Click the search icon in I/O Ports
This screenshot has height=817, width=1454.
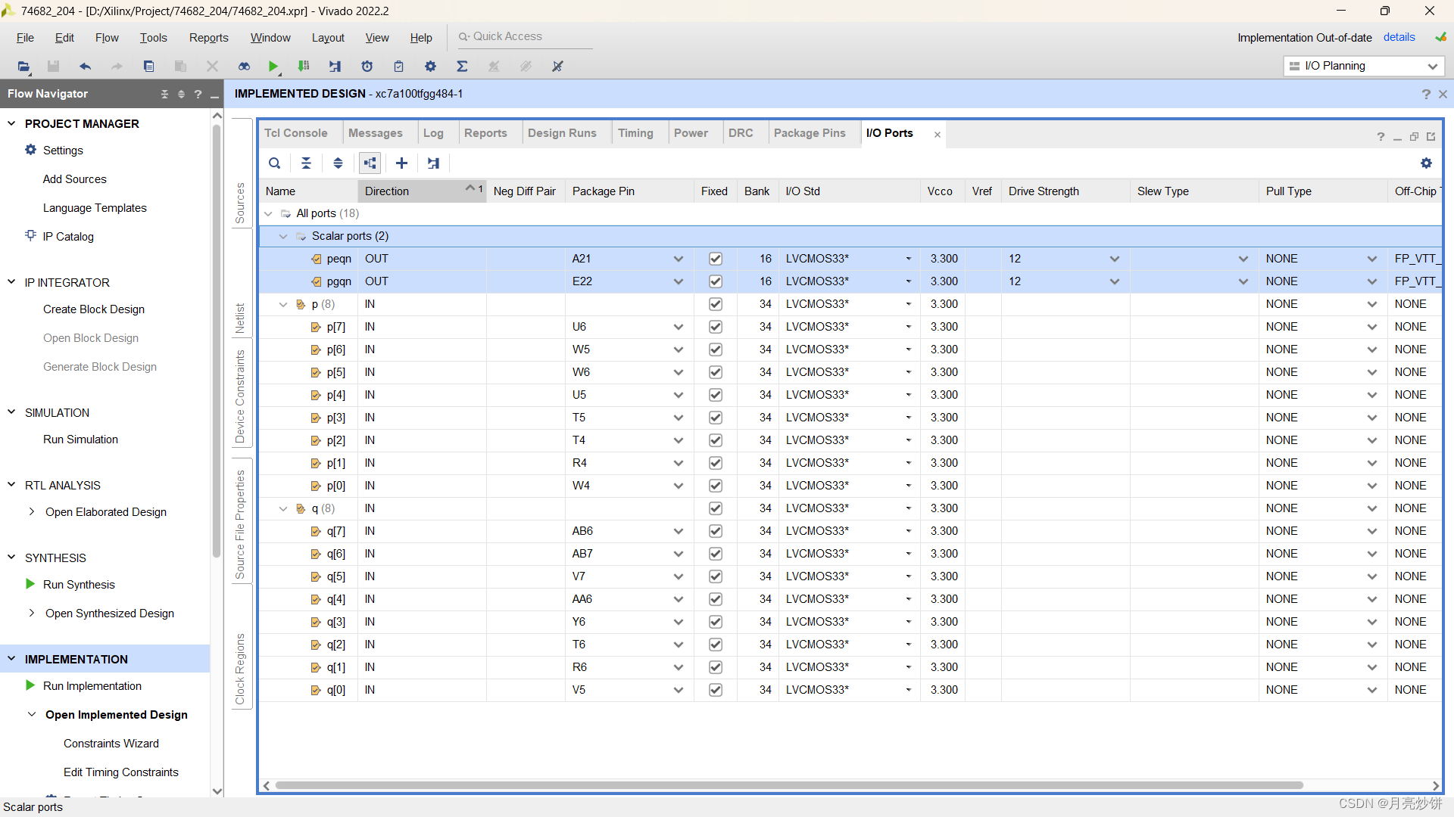point(275,163)
